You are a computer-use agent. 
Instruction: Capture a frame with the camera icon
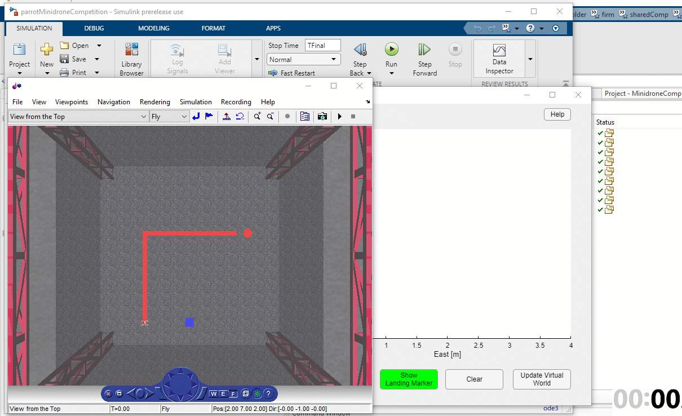(x=322, y=116)
